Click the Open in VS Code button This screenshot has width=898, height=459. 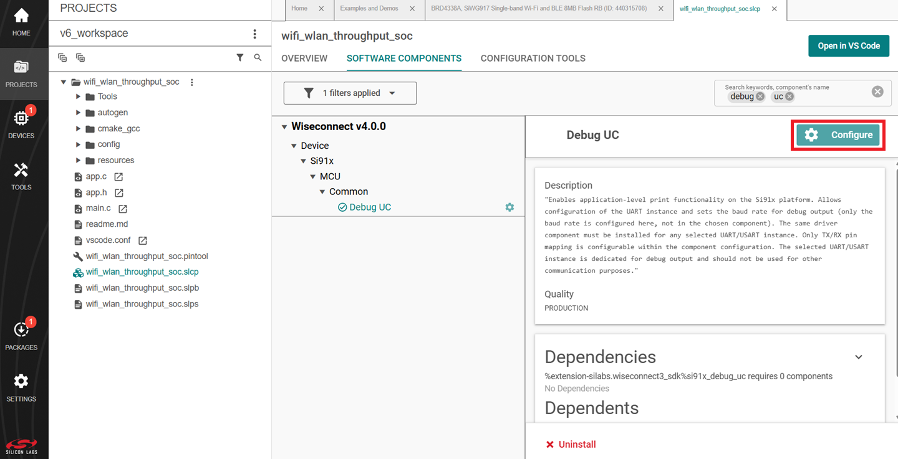848,46
